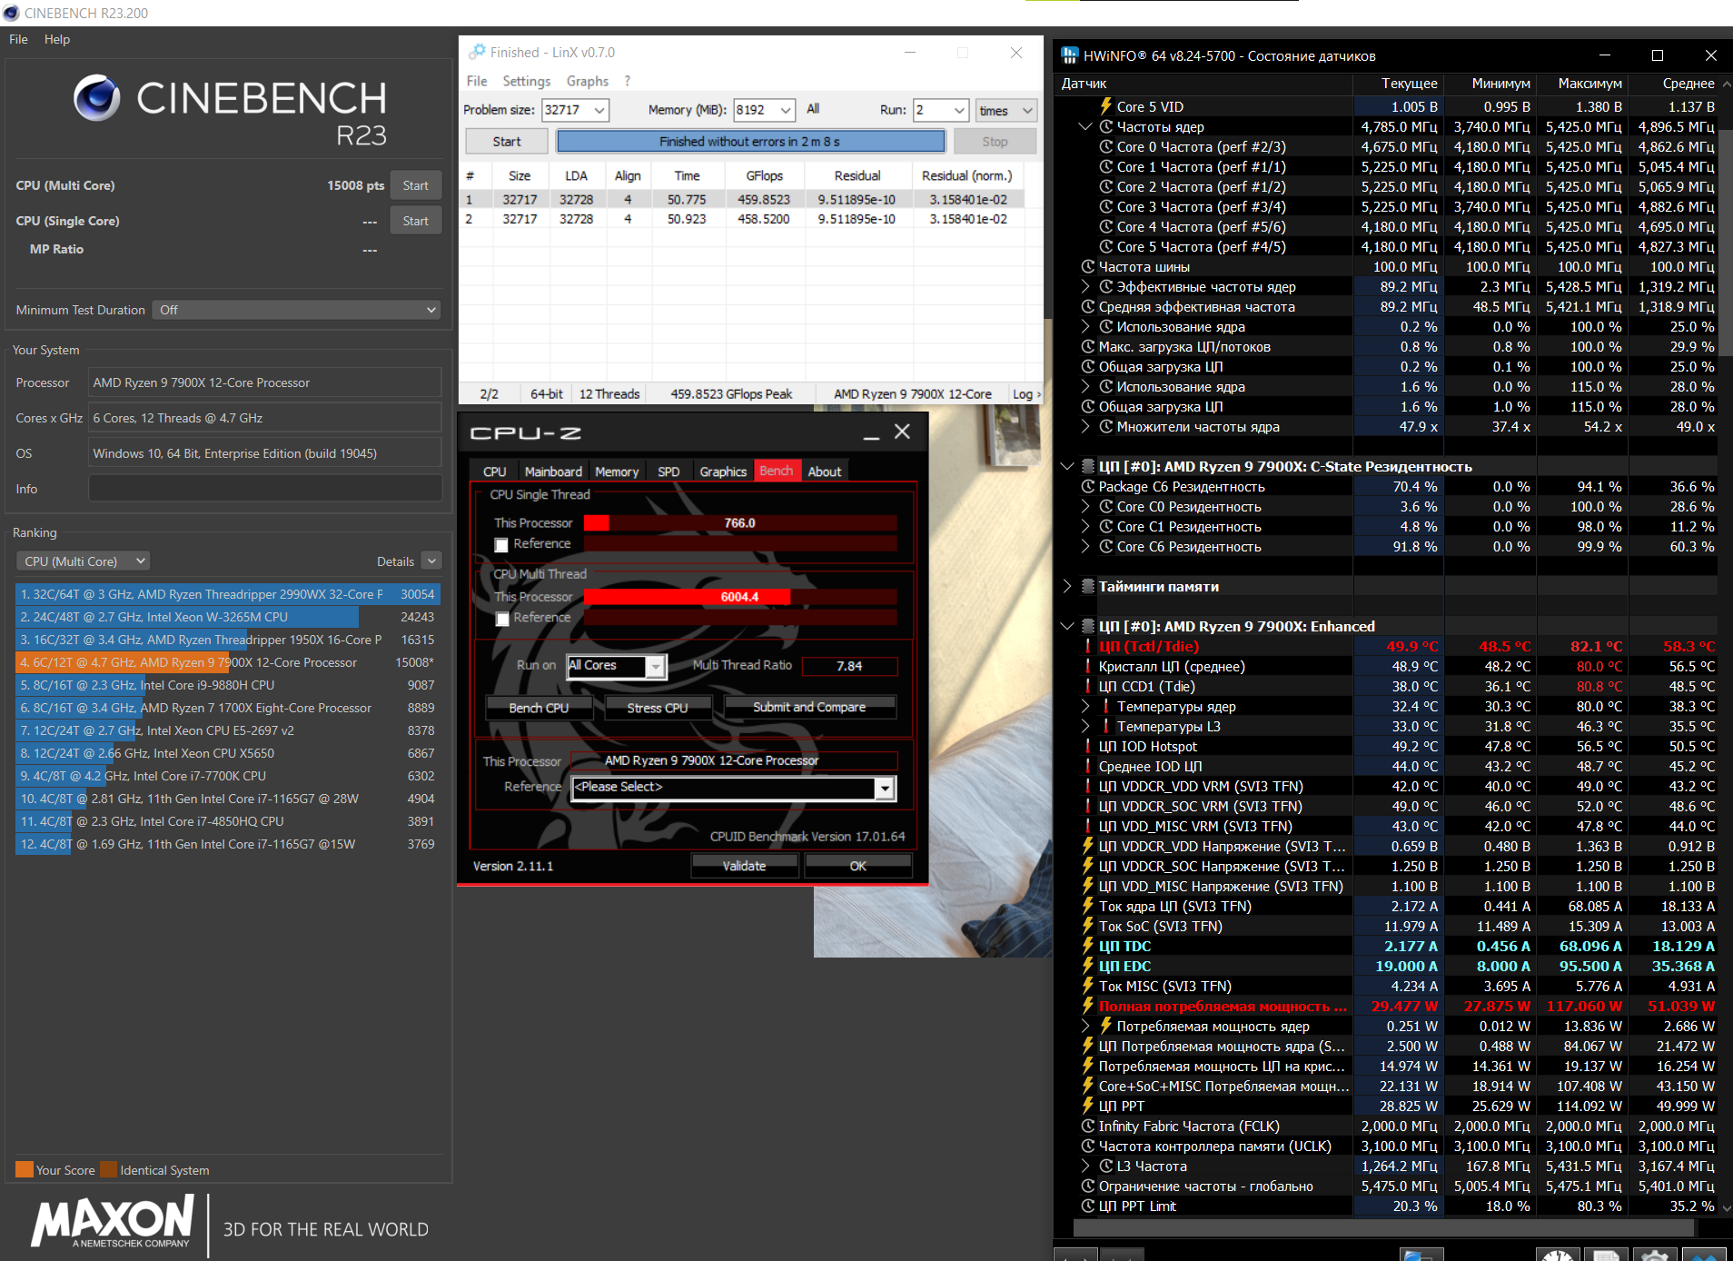Viewport: 1733px width, 1261px height.
Task: Tick Reference checkbox under CPU Single Thread
Action: tap(501, 544)
